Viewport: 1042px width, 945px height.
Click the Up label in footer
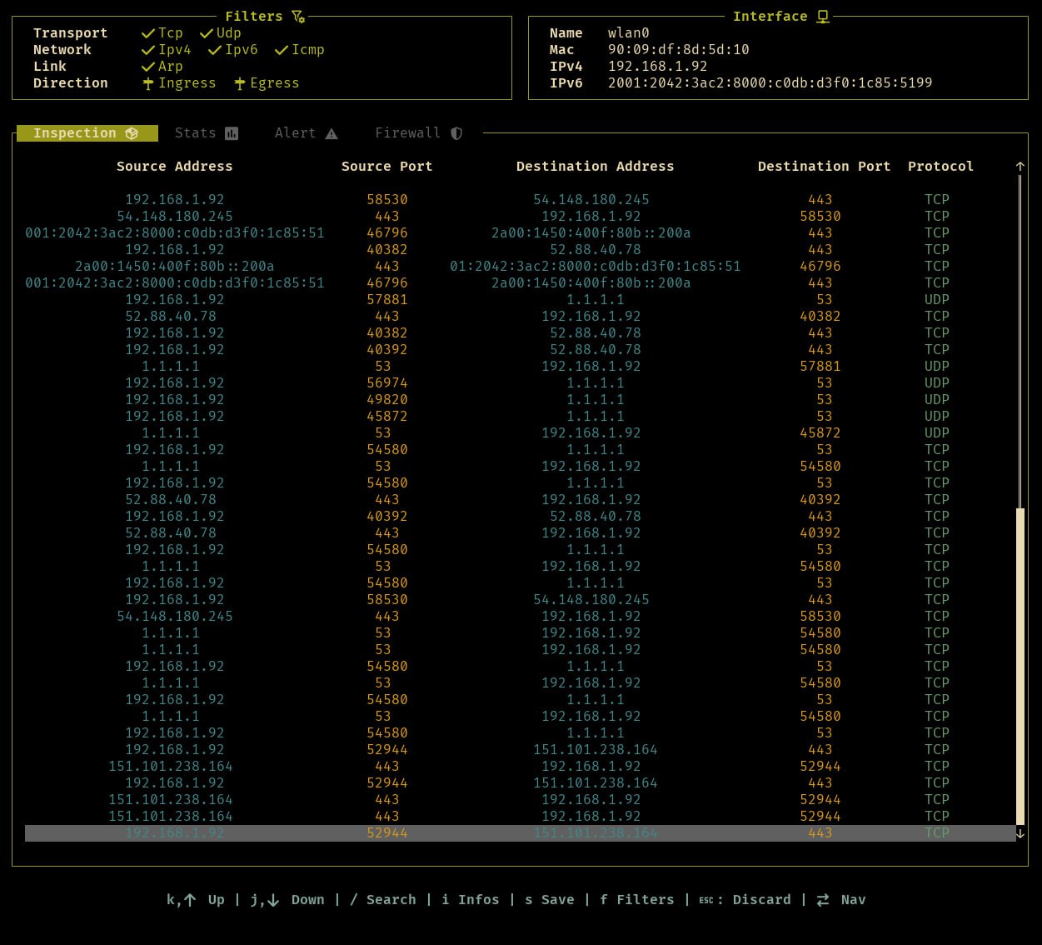(x=217, y=900)
